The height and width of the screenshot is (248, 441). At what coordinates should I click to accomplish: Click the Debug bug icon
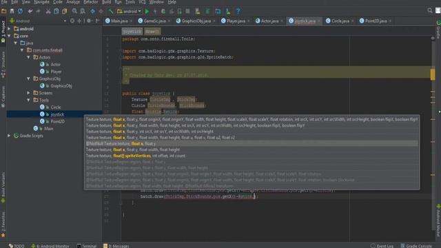(163, 11)
